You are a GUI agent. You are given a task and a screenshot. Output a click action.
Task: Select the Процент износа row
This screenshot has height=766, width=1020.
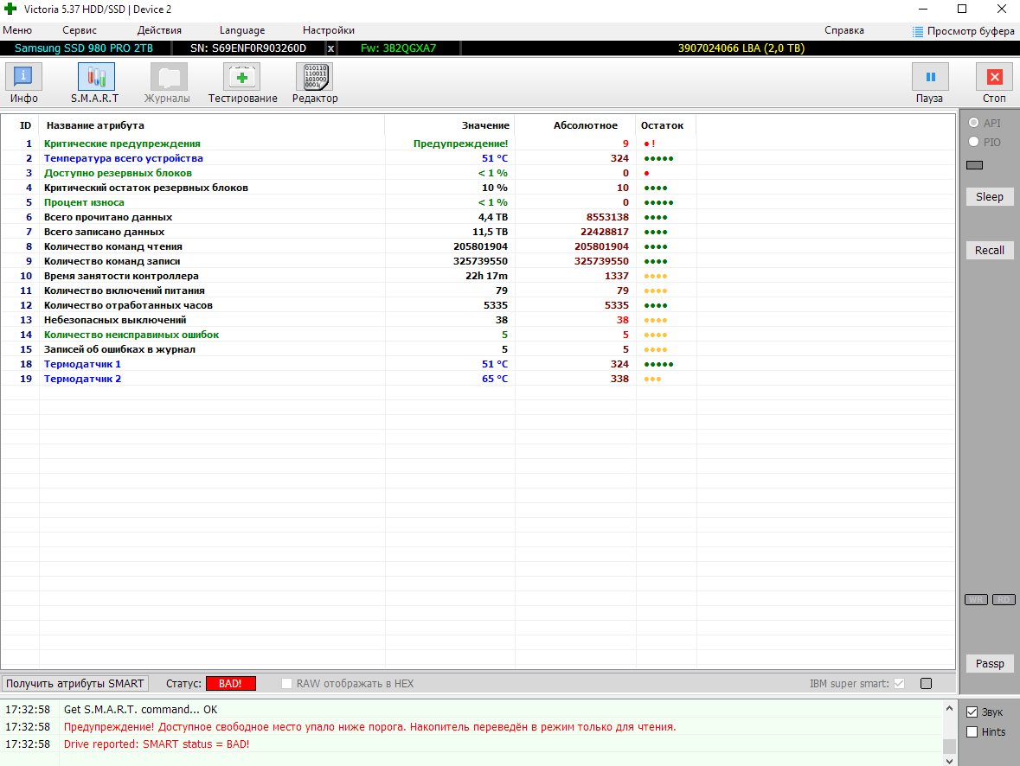pyautogui.click(x=478, y=202)
